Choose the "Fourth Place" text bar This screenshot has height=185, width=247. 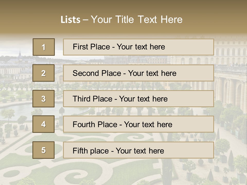pos(138,124)
